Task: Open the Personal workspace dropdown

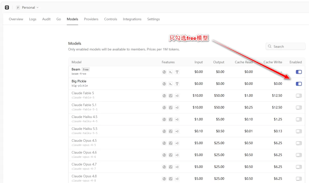Action: coord(27,7)
